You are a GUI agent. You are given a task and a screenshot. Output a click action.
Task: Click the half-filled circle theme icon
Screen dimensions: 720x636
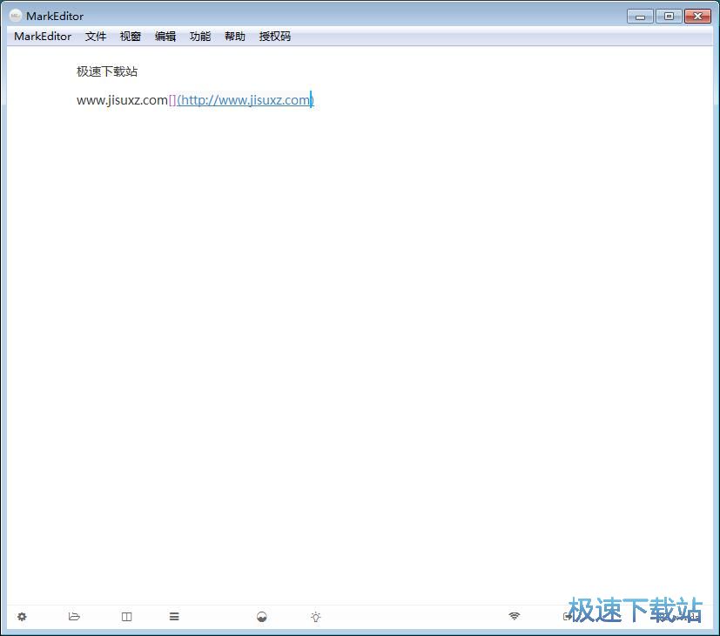(262, 617)
